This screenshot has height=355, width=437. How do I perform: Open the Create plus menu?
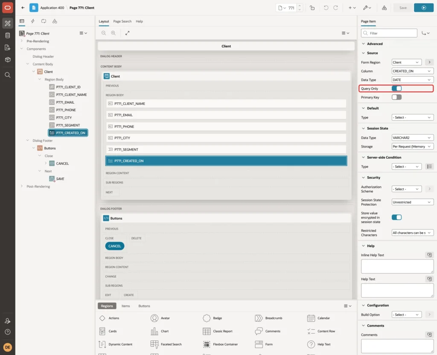[x=352, y=8]
